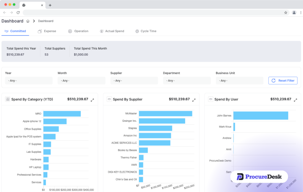
Task: Click the Operation tab gear icon
Action: (70, 31)
